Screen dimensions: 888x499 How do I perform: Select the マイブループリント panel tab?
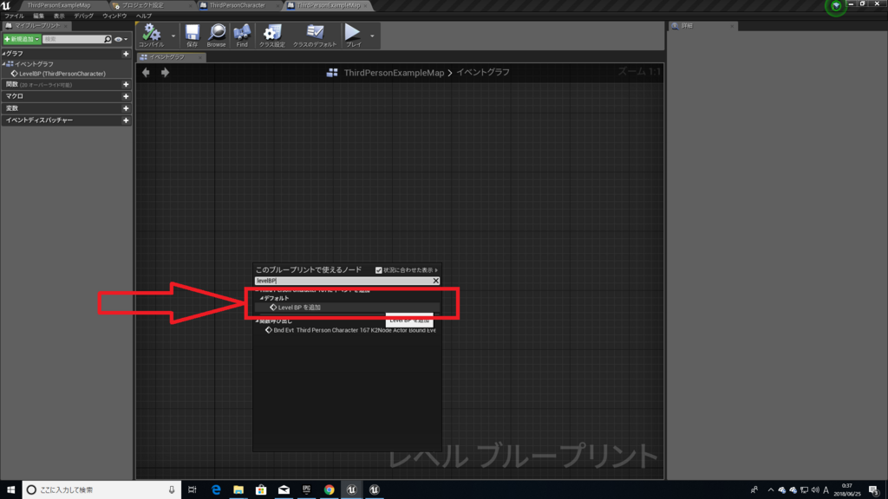tap(36, 25)
